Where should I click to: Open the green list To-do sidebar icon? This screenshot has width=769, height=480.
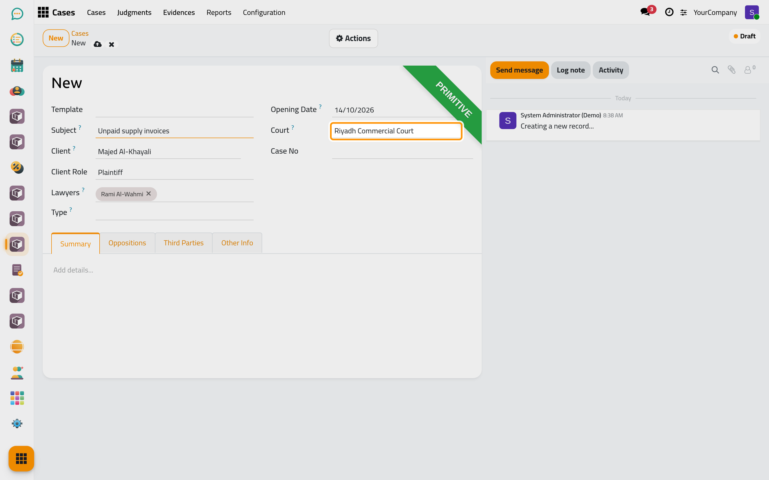(x=17, y=40)
